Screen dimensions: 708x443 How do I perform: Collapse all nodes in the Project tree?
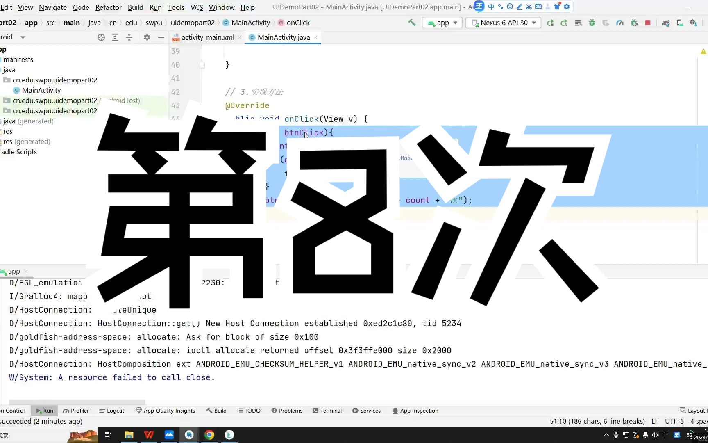point(129,37)
